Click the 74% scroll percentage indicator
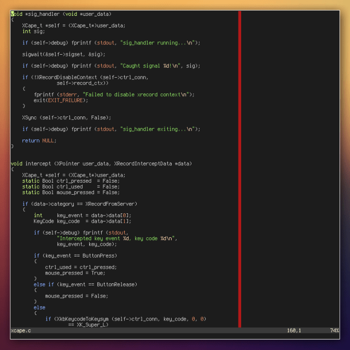 click(x=334, y=331)
